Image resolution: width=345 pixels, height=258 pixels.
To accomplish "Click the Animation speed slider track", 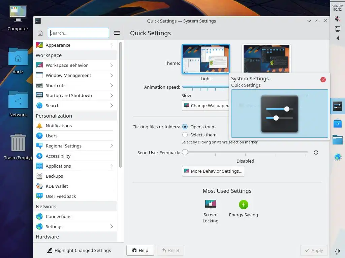I will tap(206, 87).
